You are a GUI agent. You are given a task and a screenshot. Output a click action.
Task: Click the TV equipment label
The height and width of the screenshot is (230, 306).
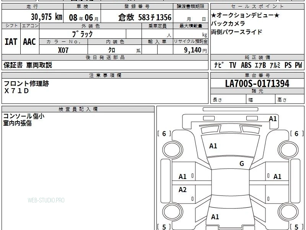[x=233, y=65]
